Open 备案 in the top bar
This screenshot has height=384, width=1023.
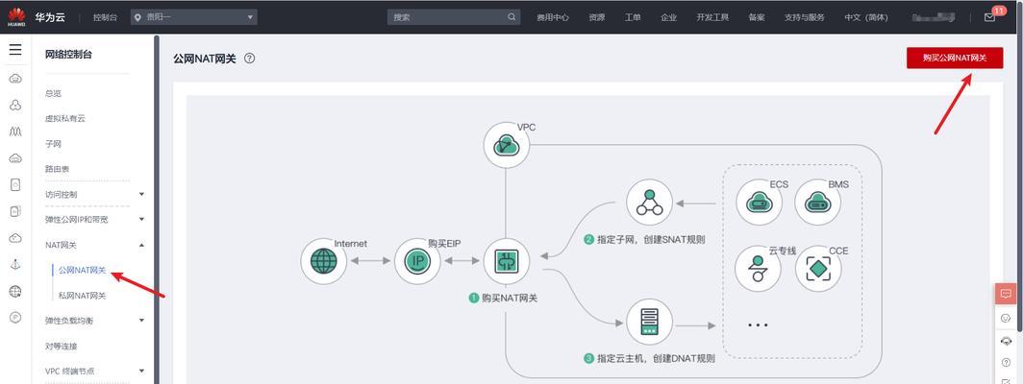[x=756, y=17]
